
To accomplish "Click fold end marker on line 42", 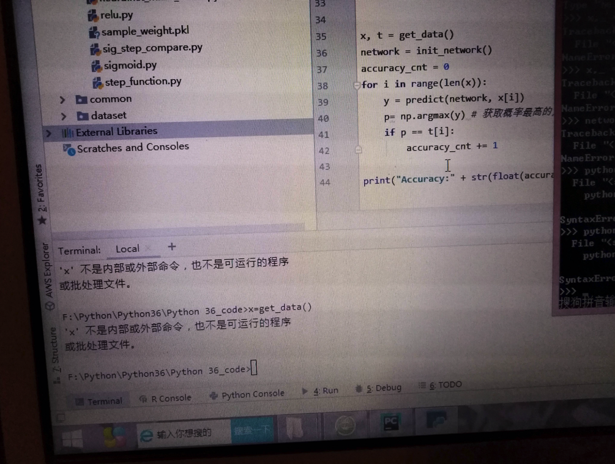I will click(358, 149).
